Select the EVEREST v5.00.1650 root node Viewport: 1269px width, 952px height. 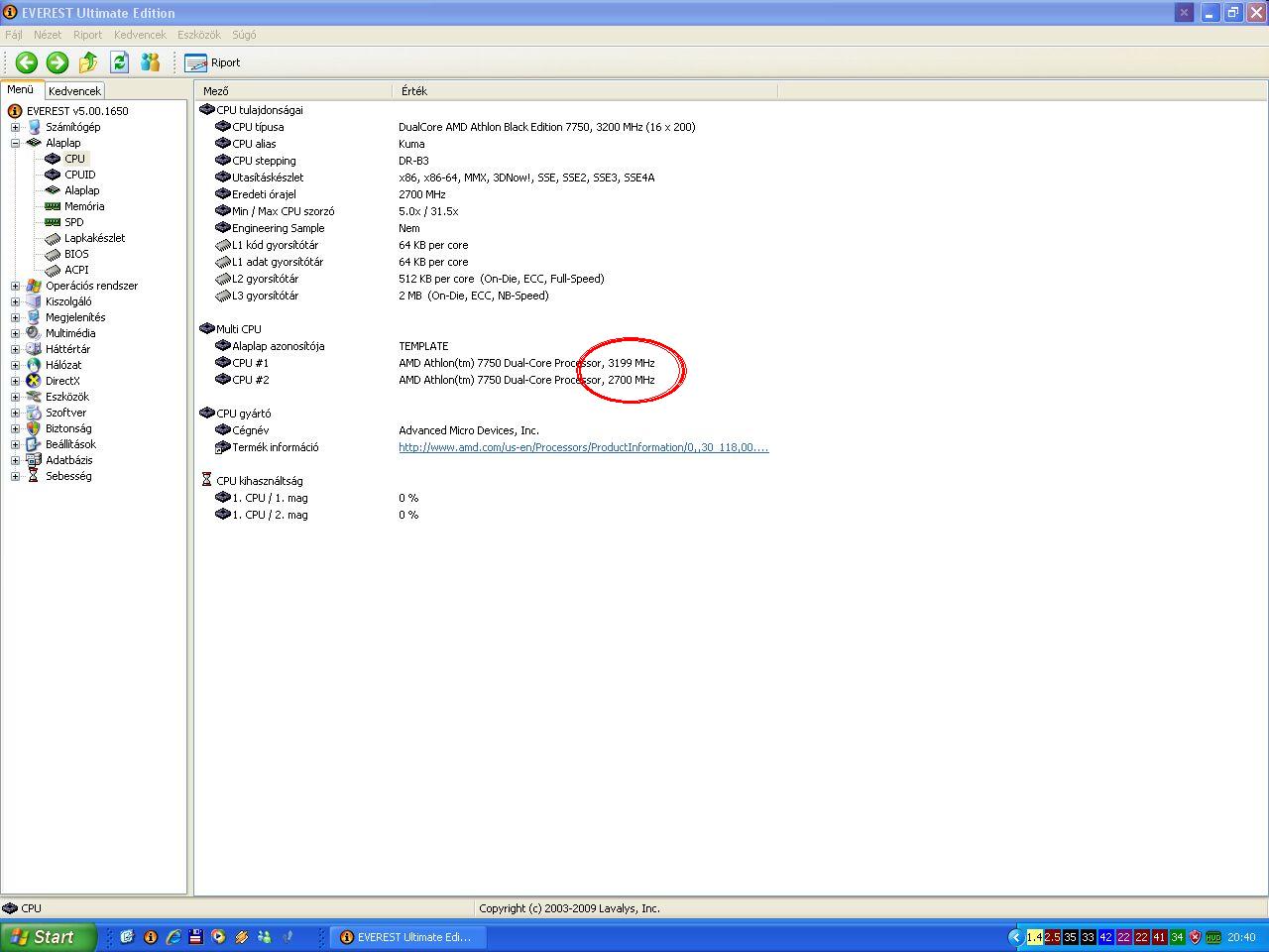[77, 111]
